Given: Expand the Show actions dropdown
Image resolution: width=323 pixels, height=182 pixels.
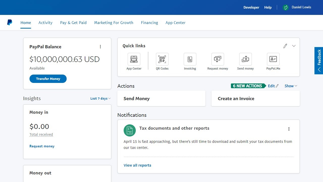Looking at the screenshot, I should click(291, 86).
